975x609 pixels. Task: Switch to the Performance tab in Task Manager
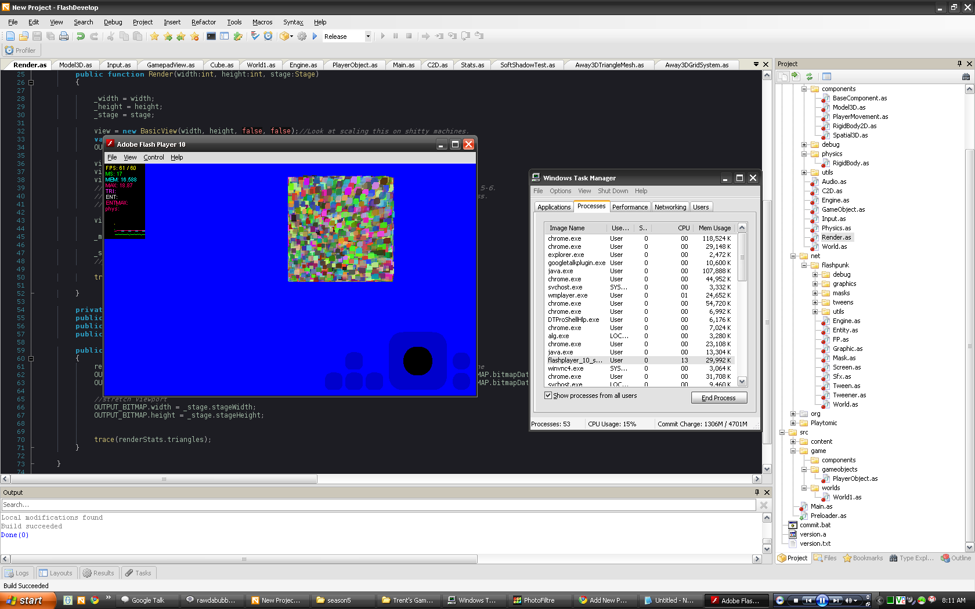pyautogui.click(x=630, y=206)
